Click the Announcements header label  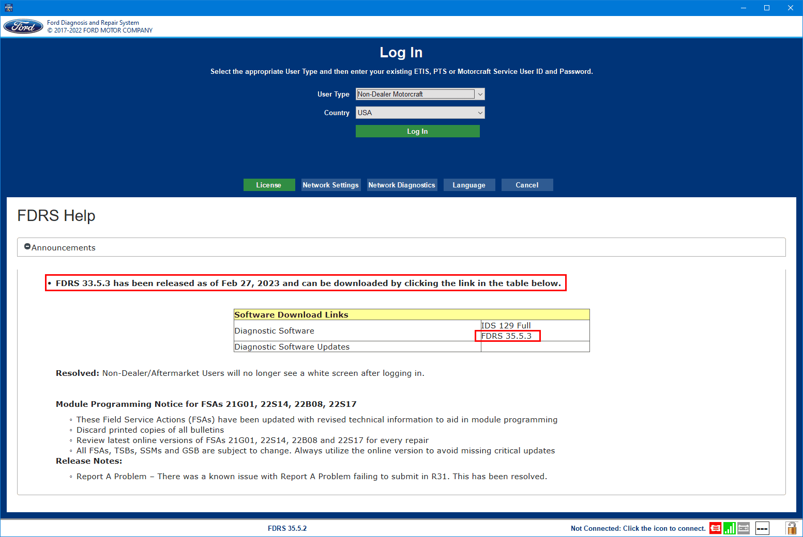pos(64,247)
